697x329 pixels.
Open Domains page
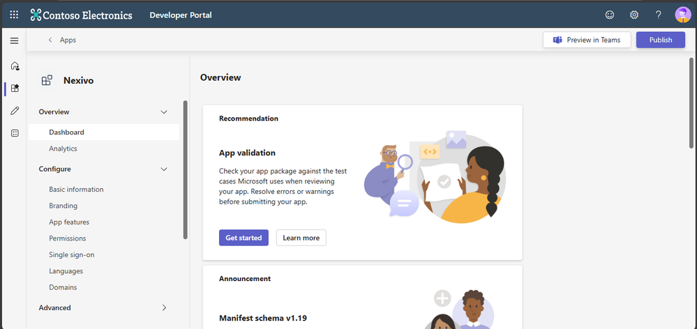tap(63, 288)
